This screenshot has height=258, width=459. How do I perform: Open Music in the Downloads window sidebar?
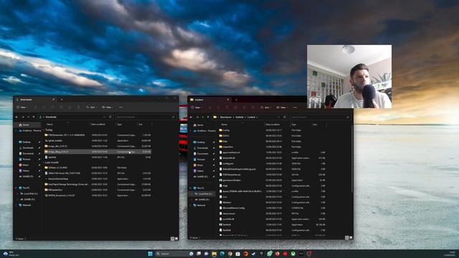point(24,165)
